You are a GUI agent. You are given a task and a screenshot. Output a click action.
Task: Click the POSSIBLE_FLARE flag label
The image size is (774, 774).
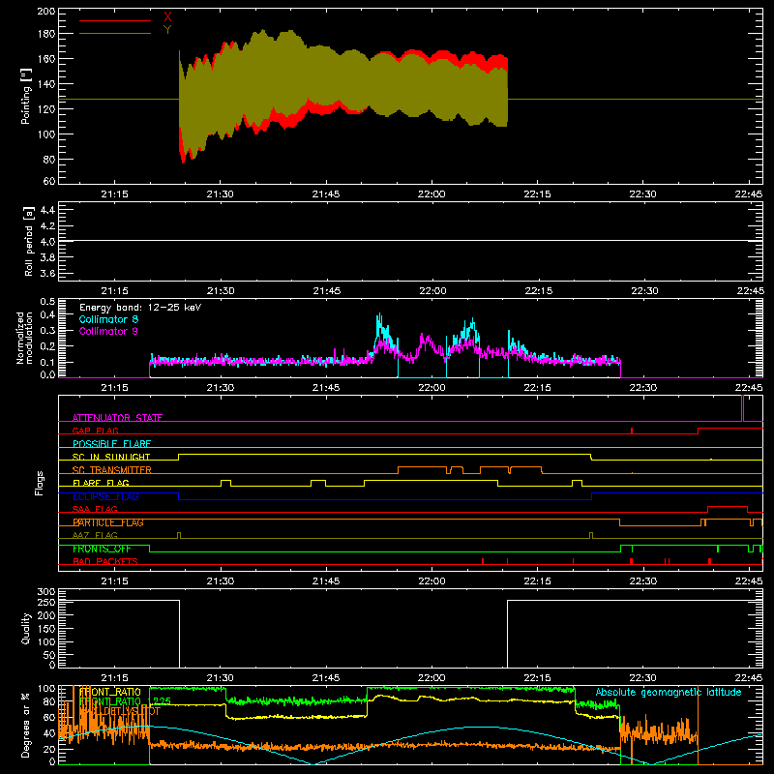click(111, 444)
